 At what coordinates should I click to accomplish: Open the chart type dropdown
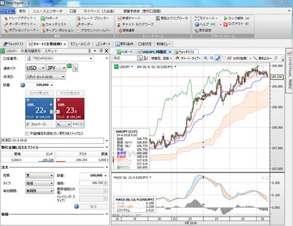pos(188,58)
